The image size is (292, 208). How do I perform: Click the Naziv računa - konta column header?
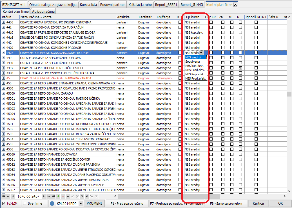pos(68,17)
